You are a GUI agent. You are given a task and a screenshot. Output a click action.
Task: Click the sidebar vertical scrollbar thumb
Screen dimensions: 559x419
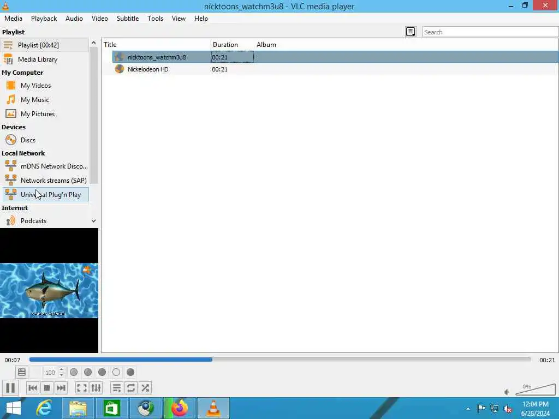pyautogui.click(x=94, y=116)
